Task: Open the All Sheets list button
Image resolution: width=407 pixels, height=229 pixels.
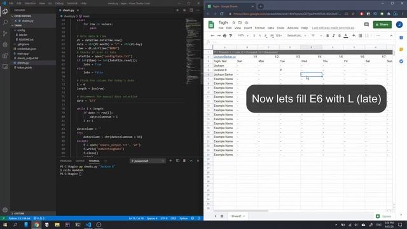Action: coord(222,216)
